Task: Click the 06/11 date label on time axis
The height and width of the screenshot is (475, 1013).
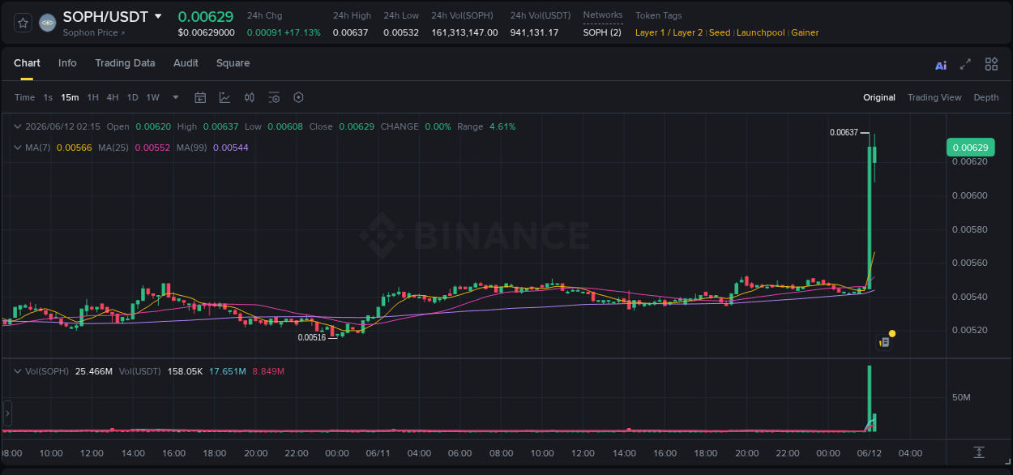Action: click(x=378, y=453)
